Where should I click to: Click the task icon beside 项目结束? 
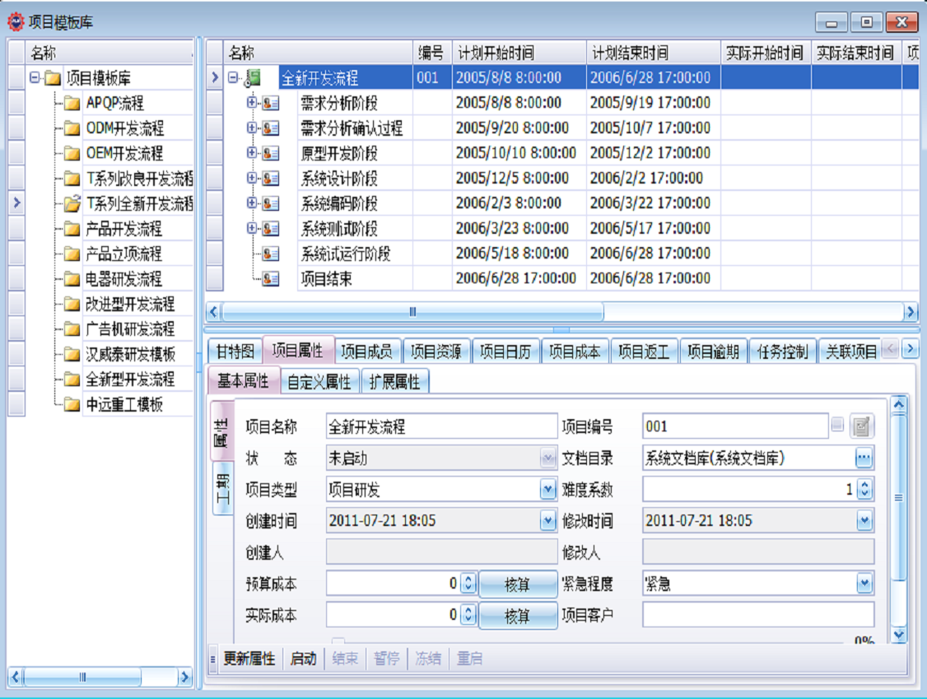[x=271, y=279]
